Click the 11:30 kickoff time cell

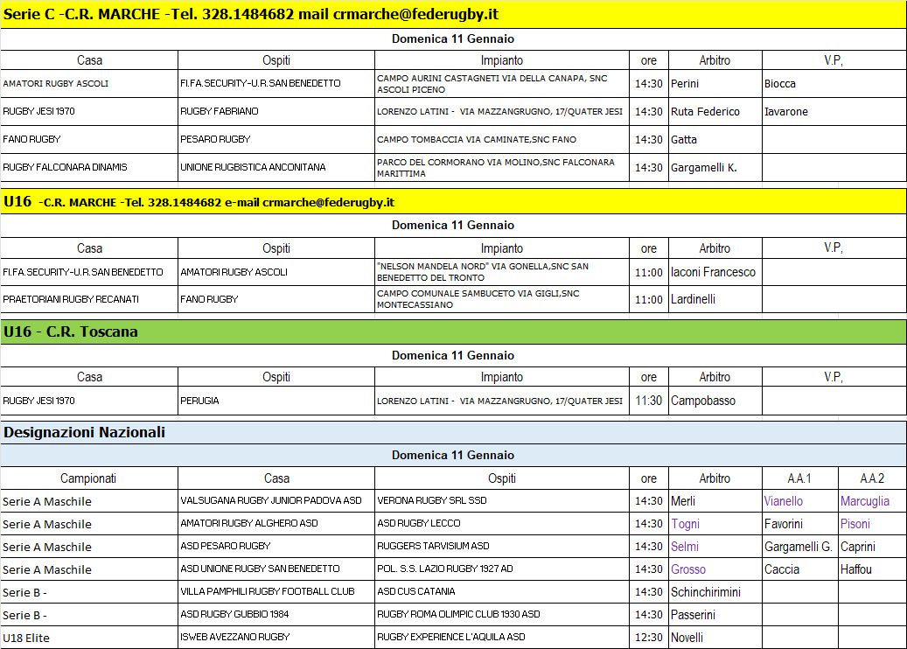coord(648,401)
